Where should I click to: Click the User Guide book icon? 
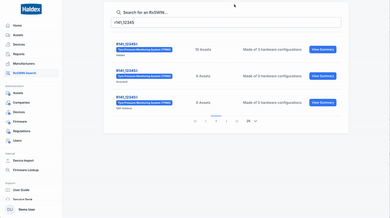[x=8, y=190]
